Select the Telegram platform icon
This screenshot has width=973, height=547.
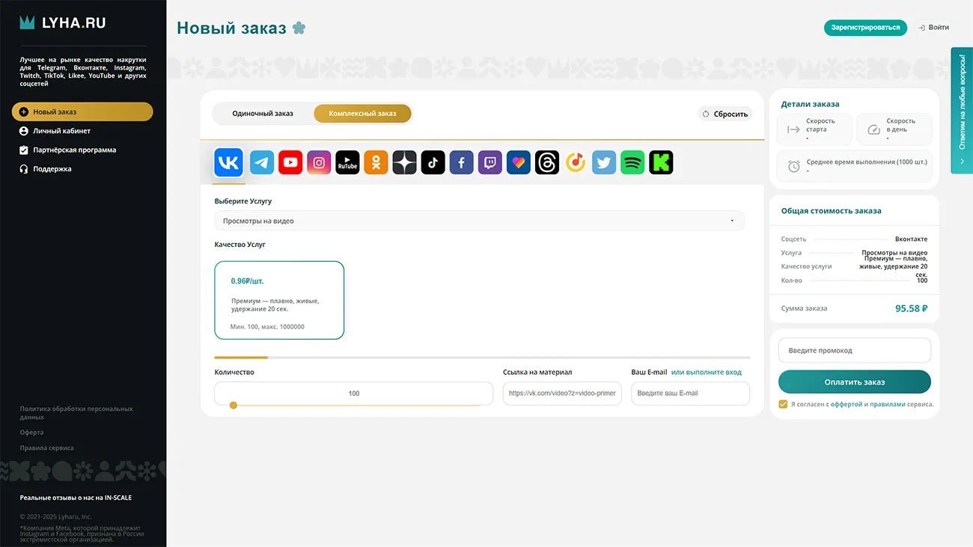261,162
